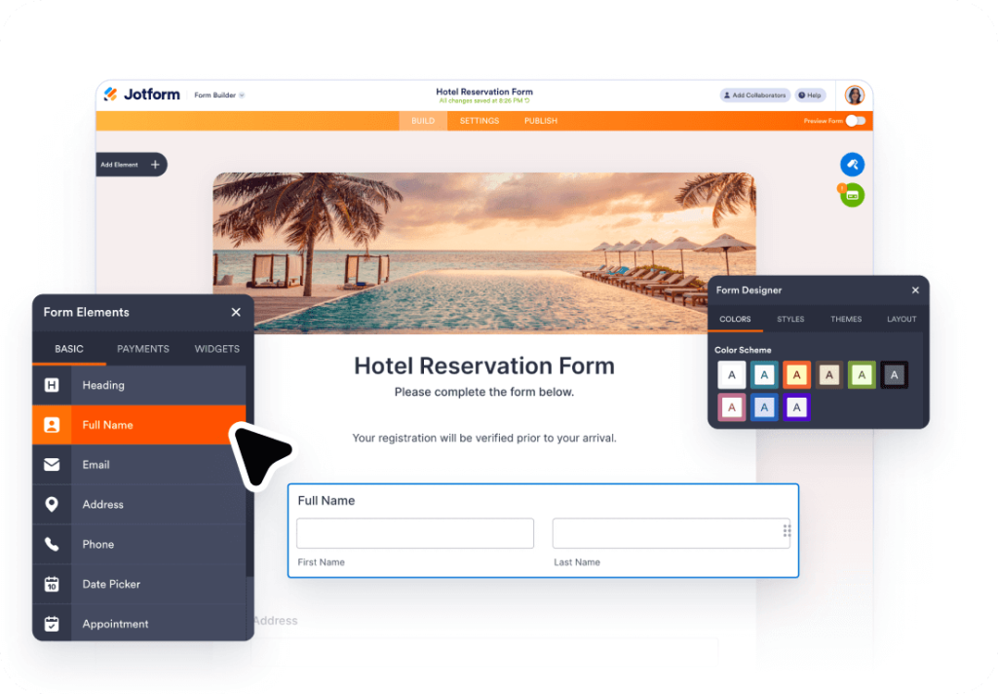998x694 pixels.
Task: Click the Email envelope icon
Action: pyautogui.click(x=52, y=465)
